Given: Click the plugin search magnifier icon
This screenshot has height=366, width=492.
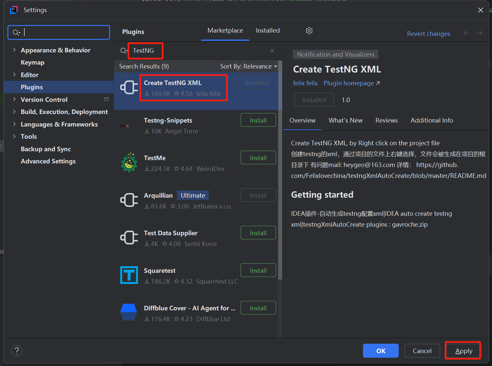Looking at the screenshot, I should (123, 51).
